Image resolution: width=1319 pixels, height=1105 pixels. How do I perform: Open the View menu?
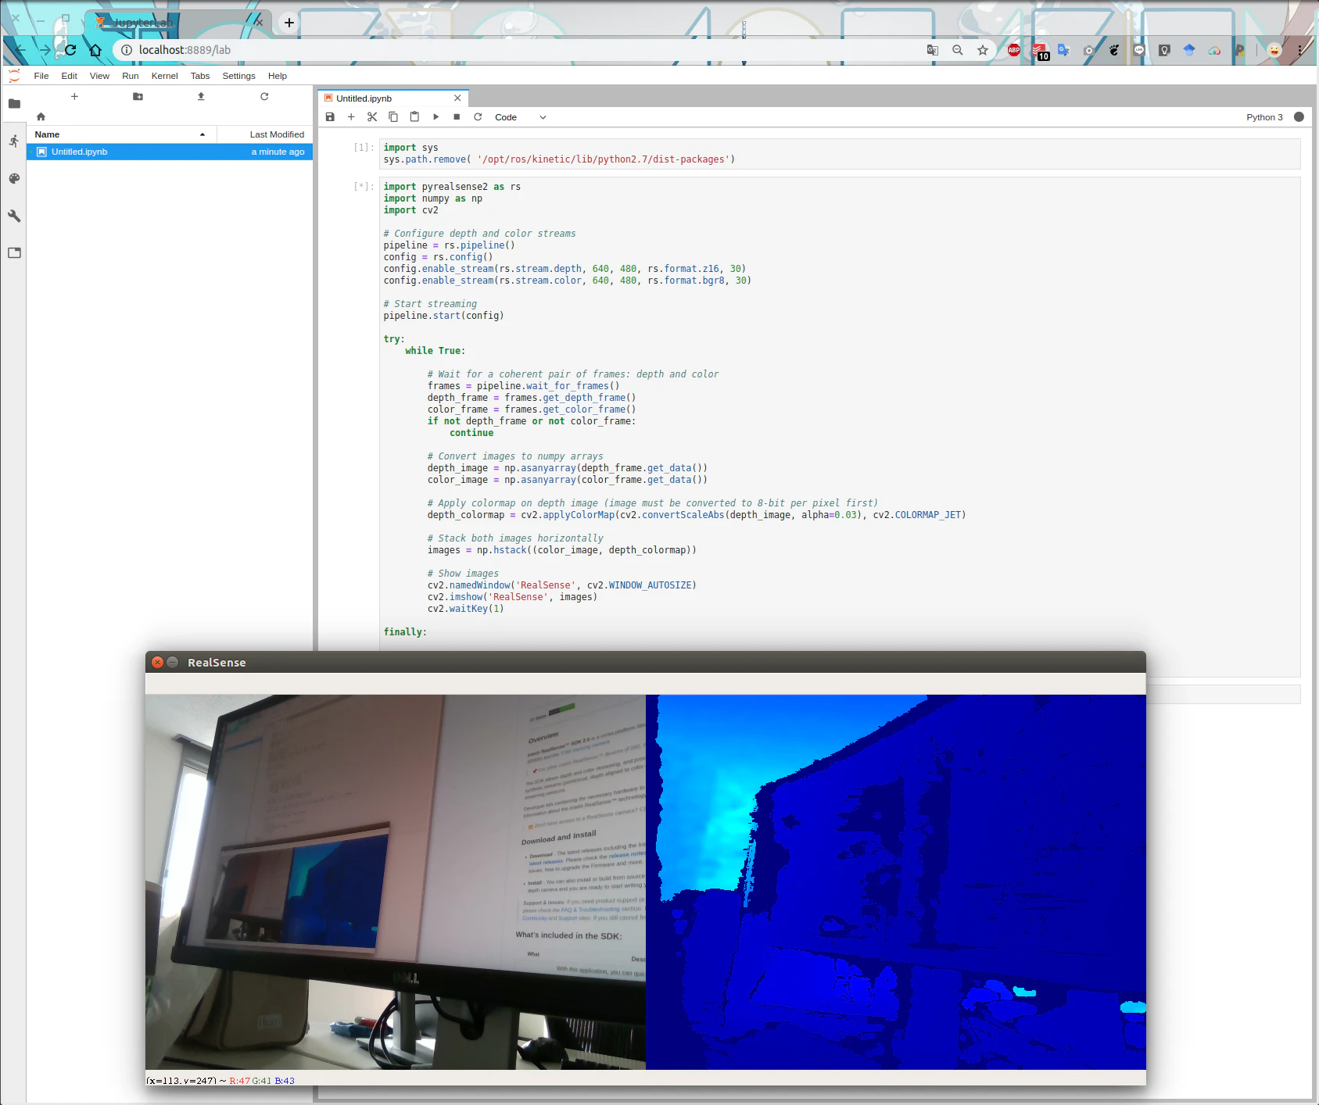pyautogui.click(x=99, y=76)
